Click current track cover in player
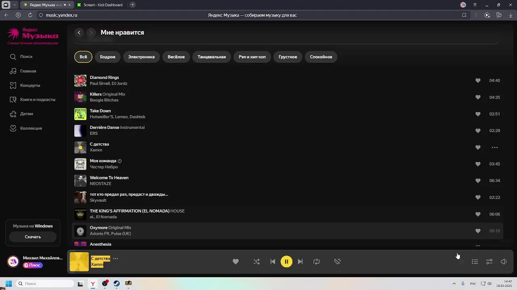The image size is (517, 290). 79,262
